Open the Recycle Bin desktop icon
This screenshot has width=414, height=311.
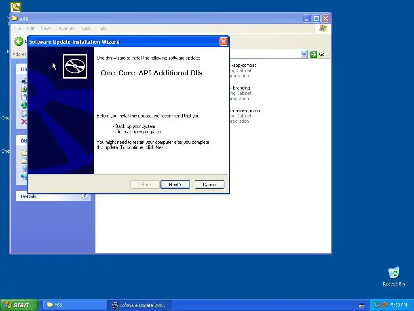coord(394,276)
